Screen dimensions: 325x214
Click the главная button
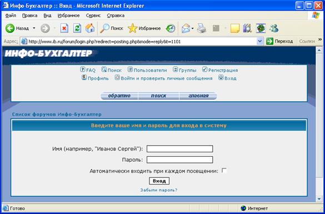198,96
